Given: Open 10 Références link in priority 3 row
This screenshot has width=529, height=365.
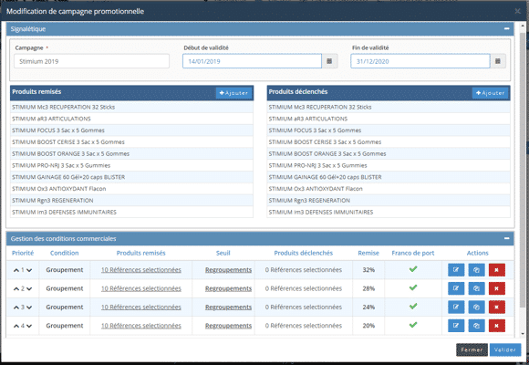Looking at the screenshot, I should 141,307.
